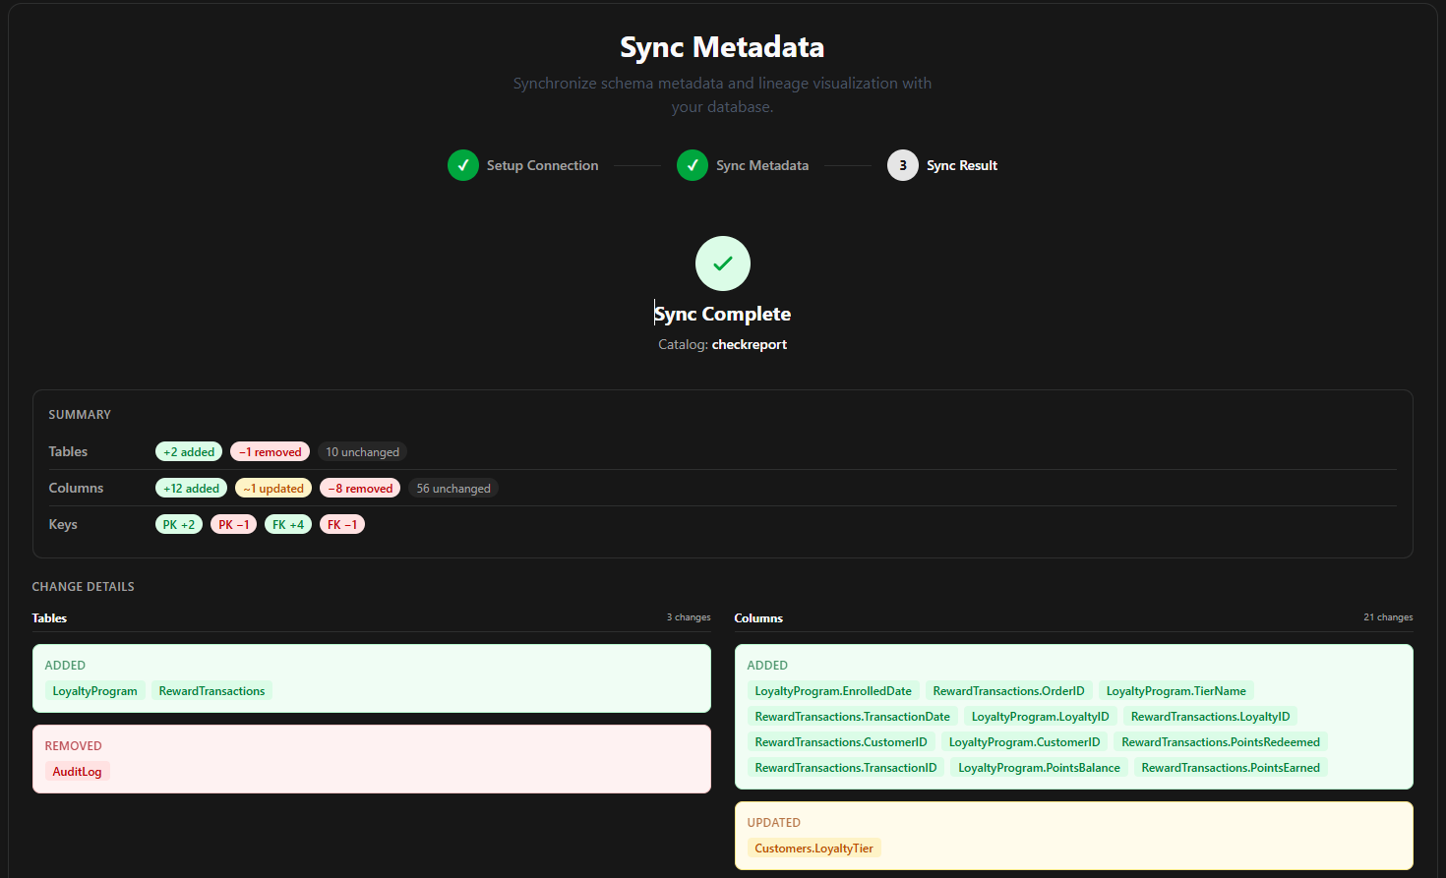The height and width of the screenshot is (878, 1446).
Task: Select the Setup Connection step label
Action: click(542, 165)
